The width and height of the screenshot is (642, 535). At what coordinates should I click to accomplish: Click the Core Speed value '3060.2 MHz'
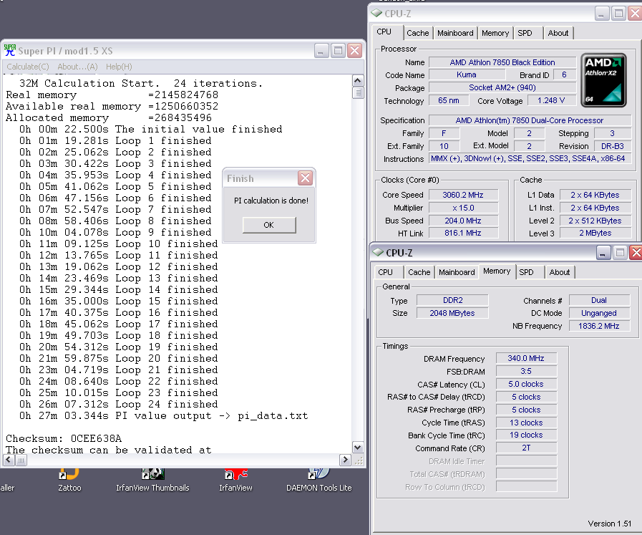point(463,195)
